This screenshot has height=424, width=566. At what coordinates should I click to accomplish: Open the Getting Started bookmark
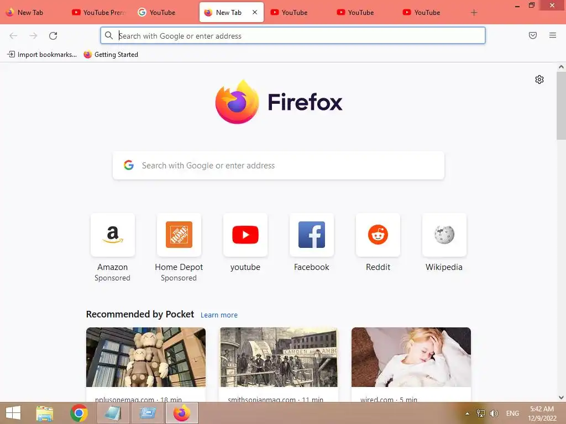111,55
